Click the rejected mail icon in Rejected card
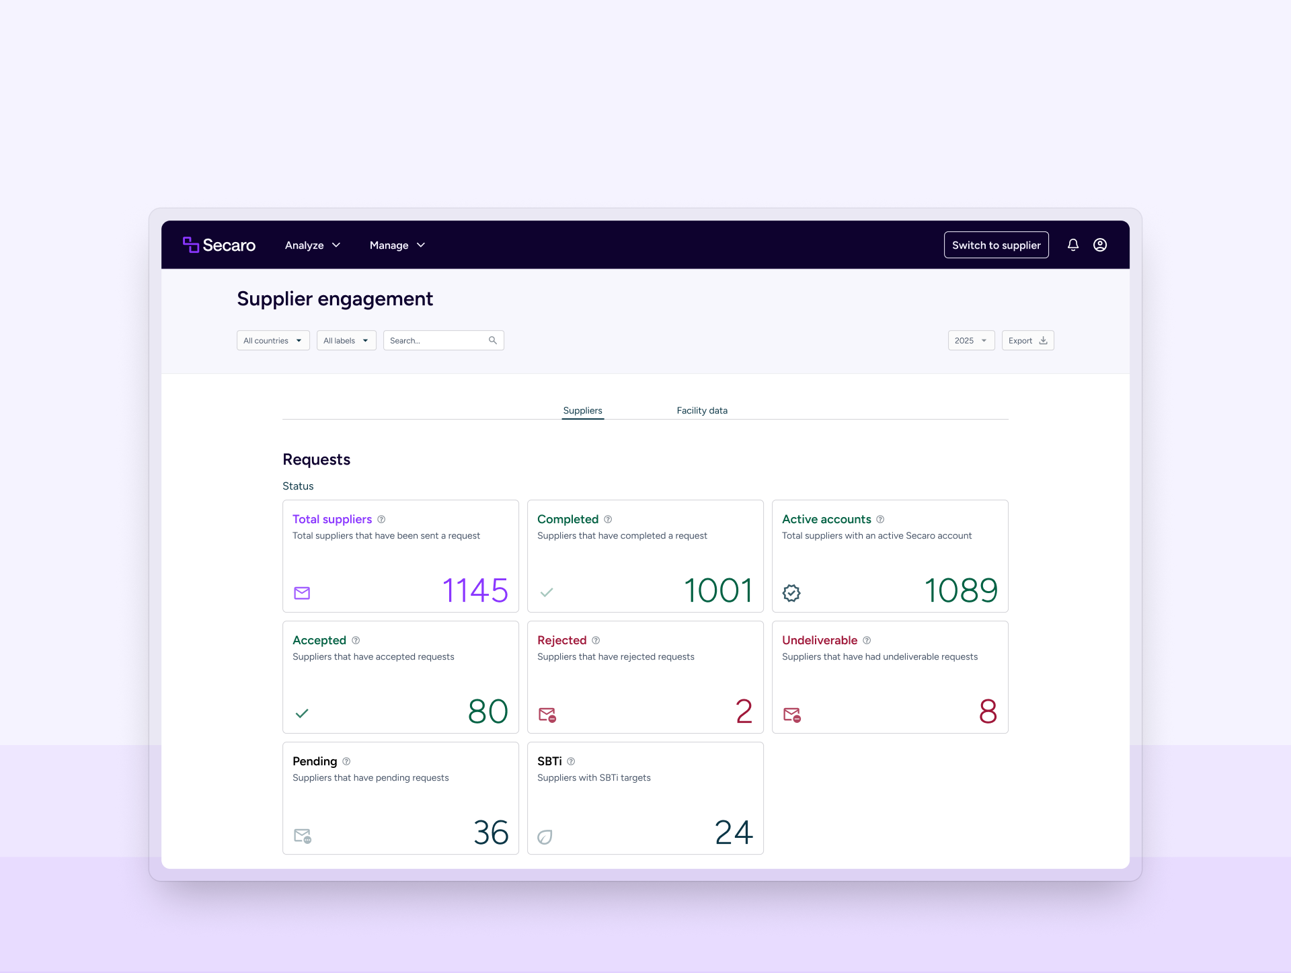The width and height of the screenshot is (1291, 973). [x=547, y=714]
